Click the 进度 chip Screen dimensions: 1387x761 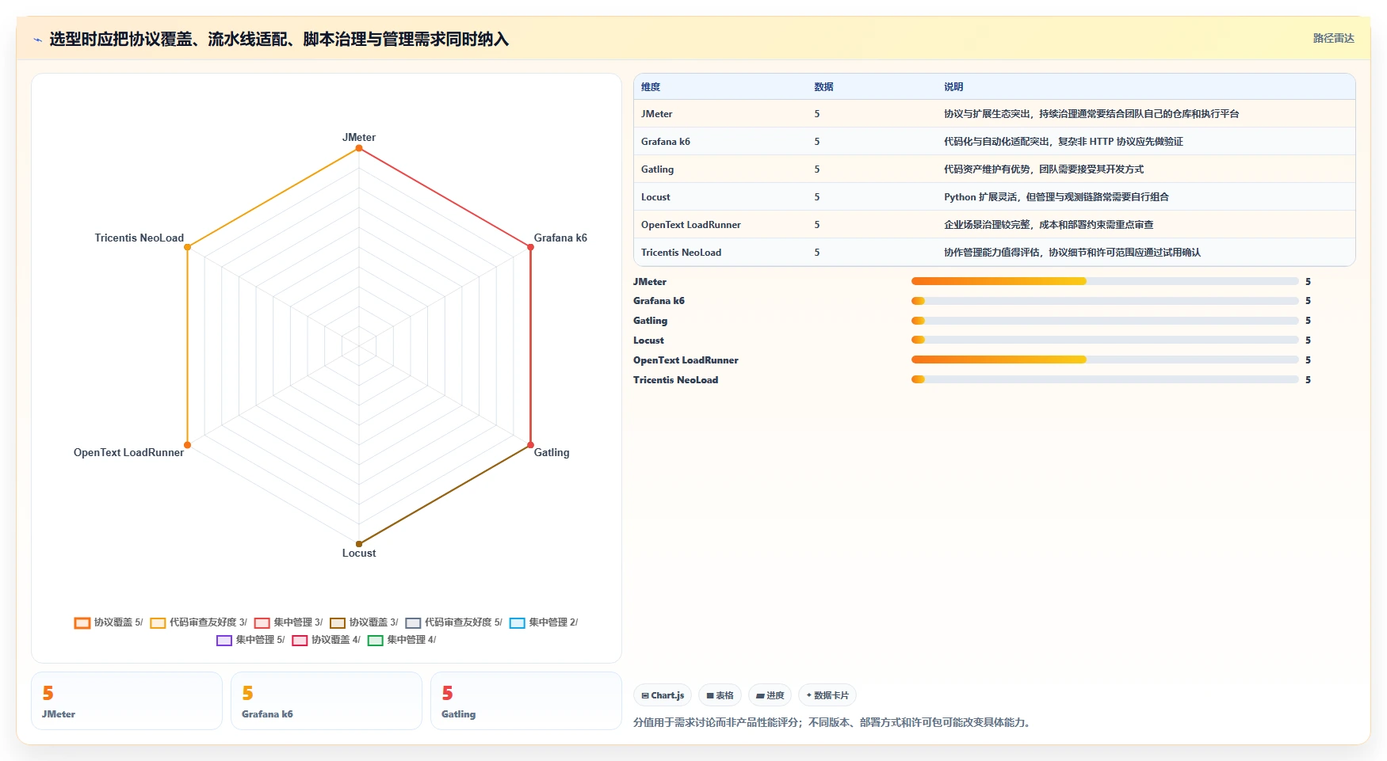pyautogui.click(x=770, y=695)
